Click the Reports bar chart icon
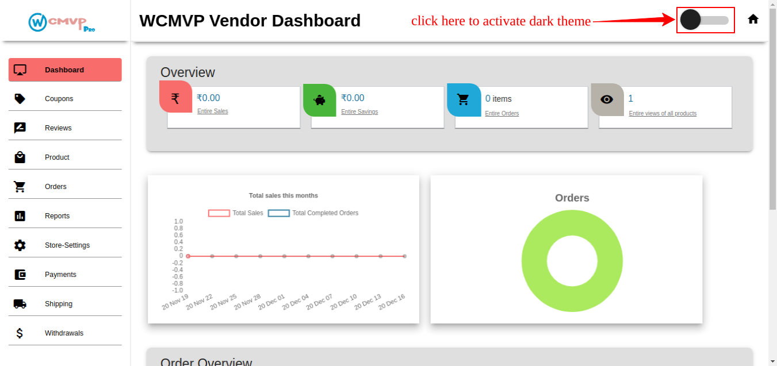Viewport: 777px width, 366px height. (20, 216)
